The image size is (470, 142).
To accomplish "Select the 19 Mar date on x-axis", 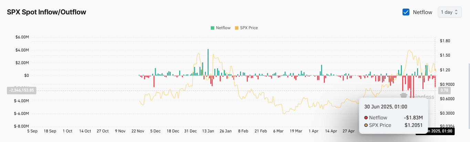I will coord(296,131).
